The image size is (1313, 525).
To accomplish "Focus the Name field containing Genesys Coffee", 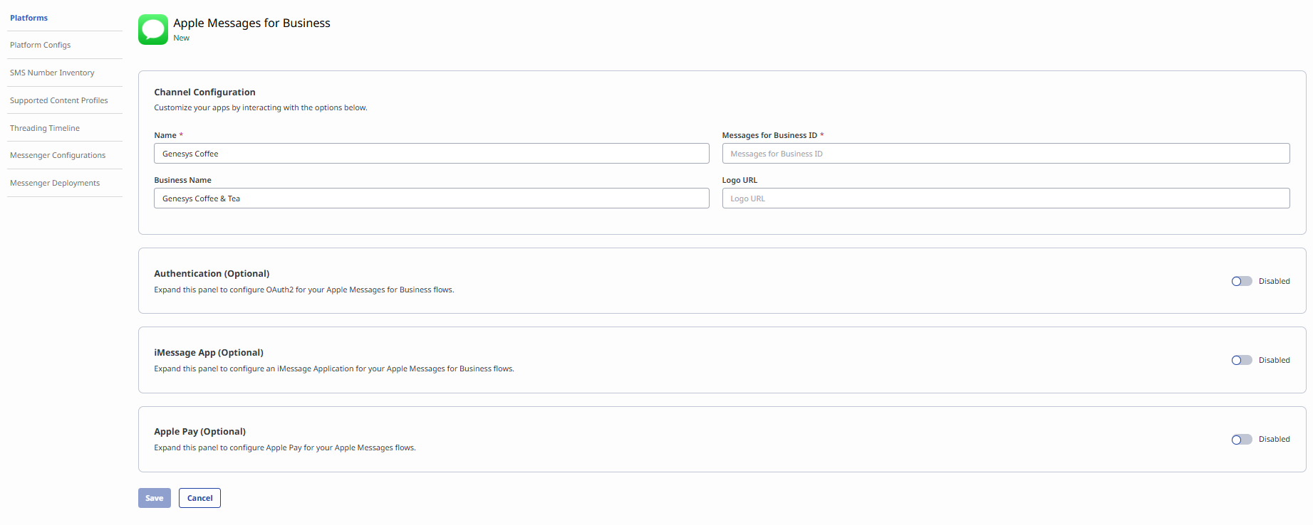I will coord(431,154).
